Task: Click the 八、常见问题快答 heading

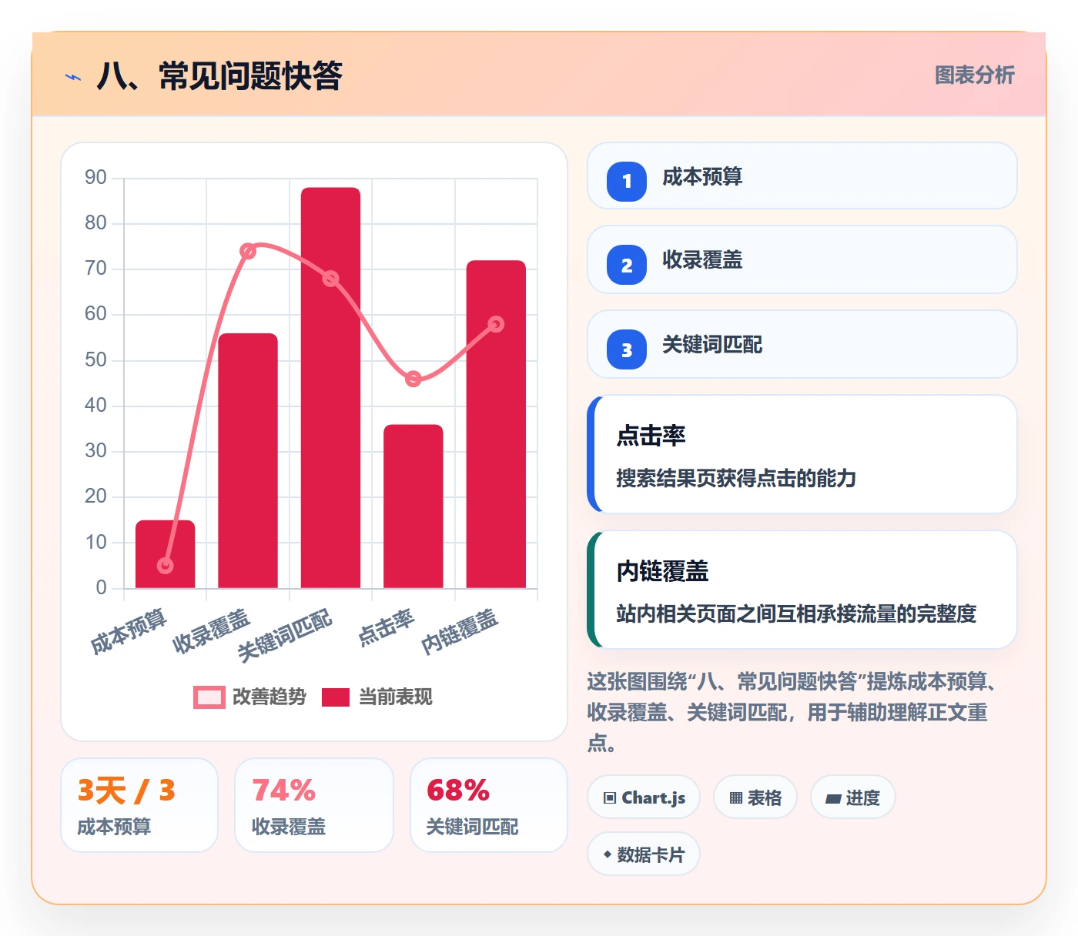Action: 219,76
